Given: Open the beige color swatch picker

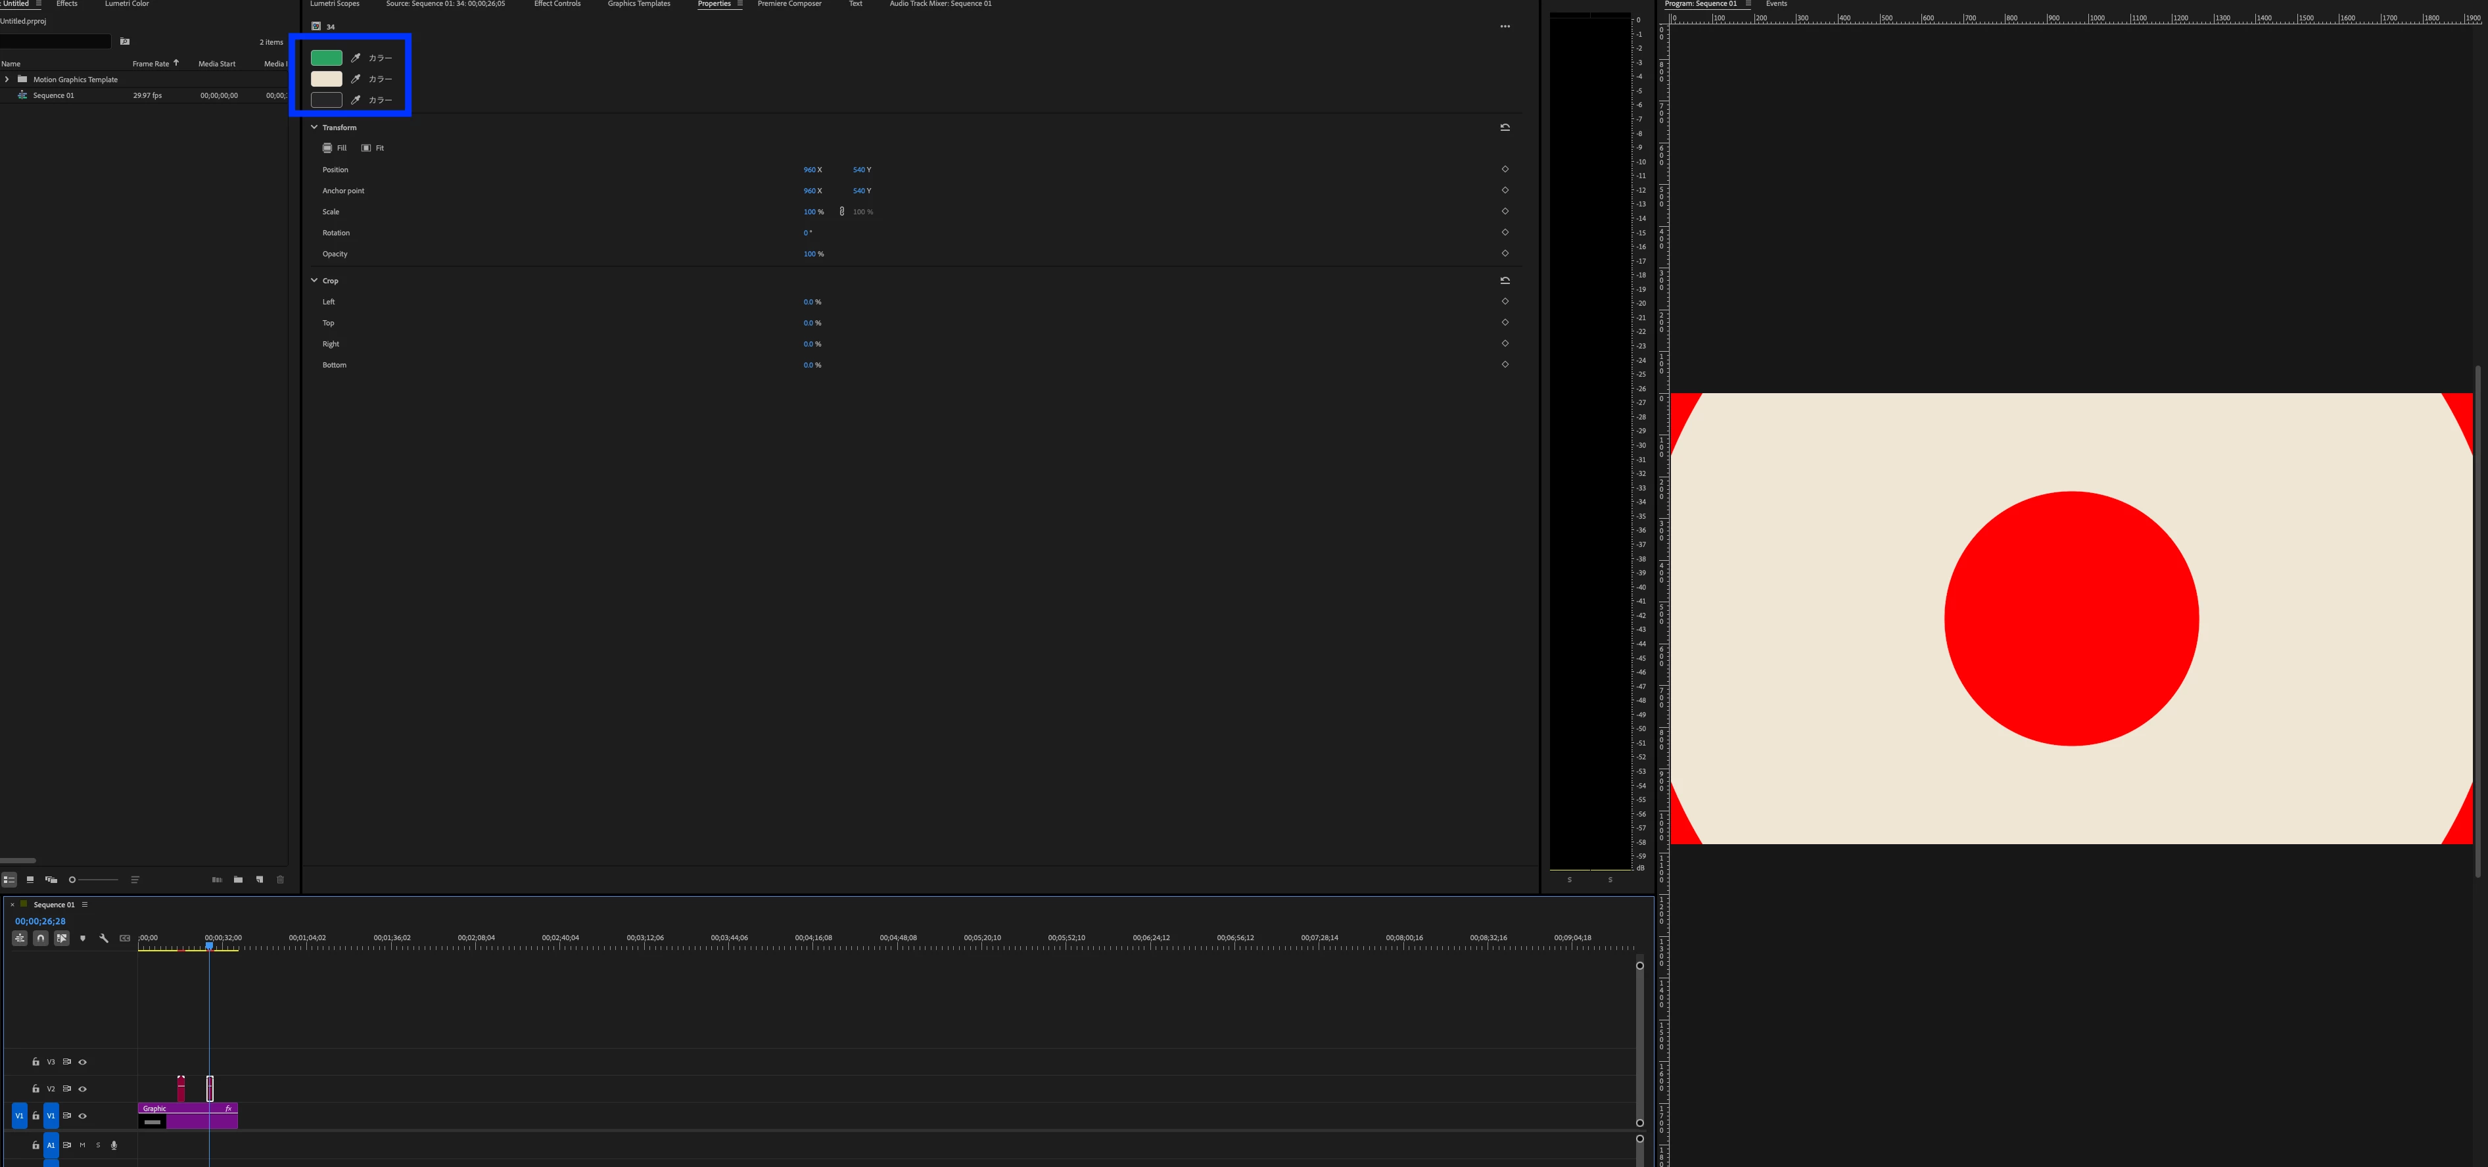Looking at the screenshot, I should pyautogui.click(x=327, y=79).
